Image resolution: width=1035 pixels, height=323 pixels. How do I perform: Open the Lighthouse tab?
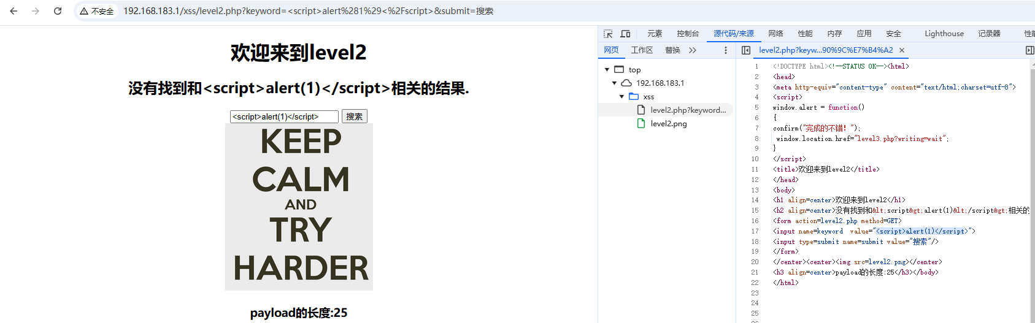[x=944, y=34]
